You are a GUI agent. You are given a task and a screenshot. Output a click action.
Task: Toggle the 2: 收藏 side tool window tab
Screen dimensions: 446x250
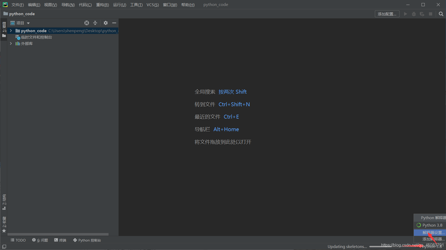coord(4,224)
